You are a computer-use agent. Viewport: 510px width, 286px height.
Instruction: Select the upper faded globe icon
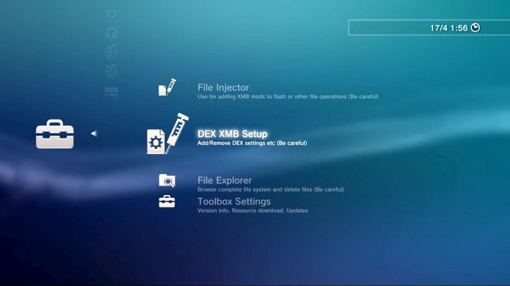(x=111, y=52)
